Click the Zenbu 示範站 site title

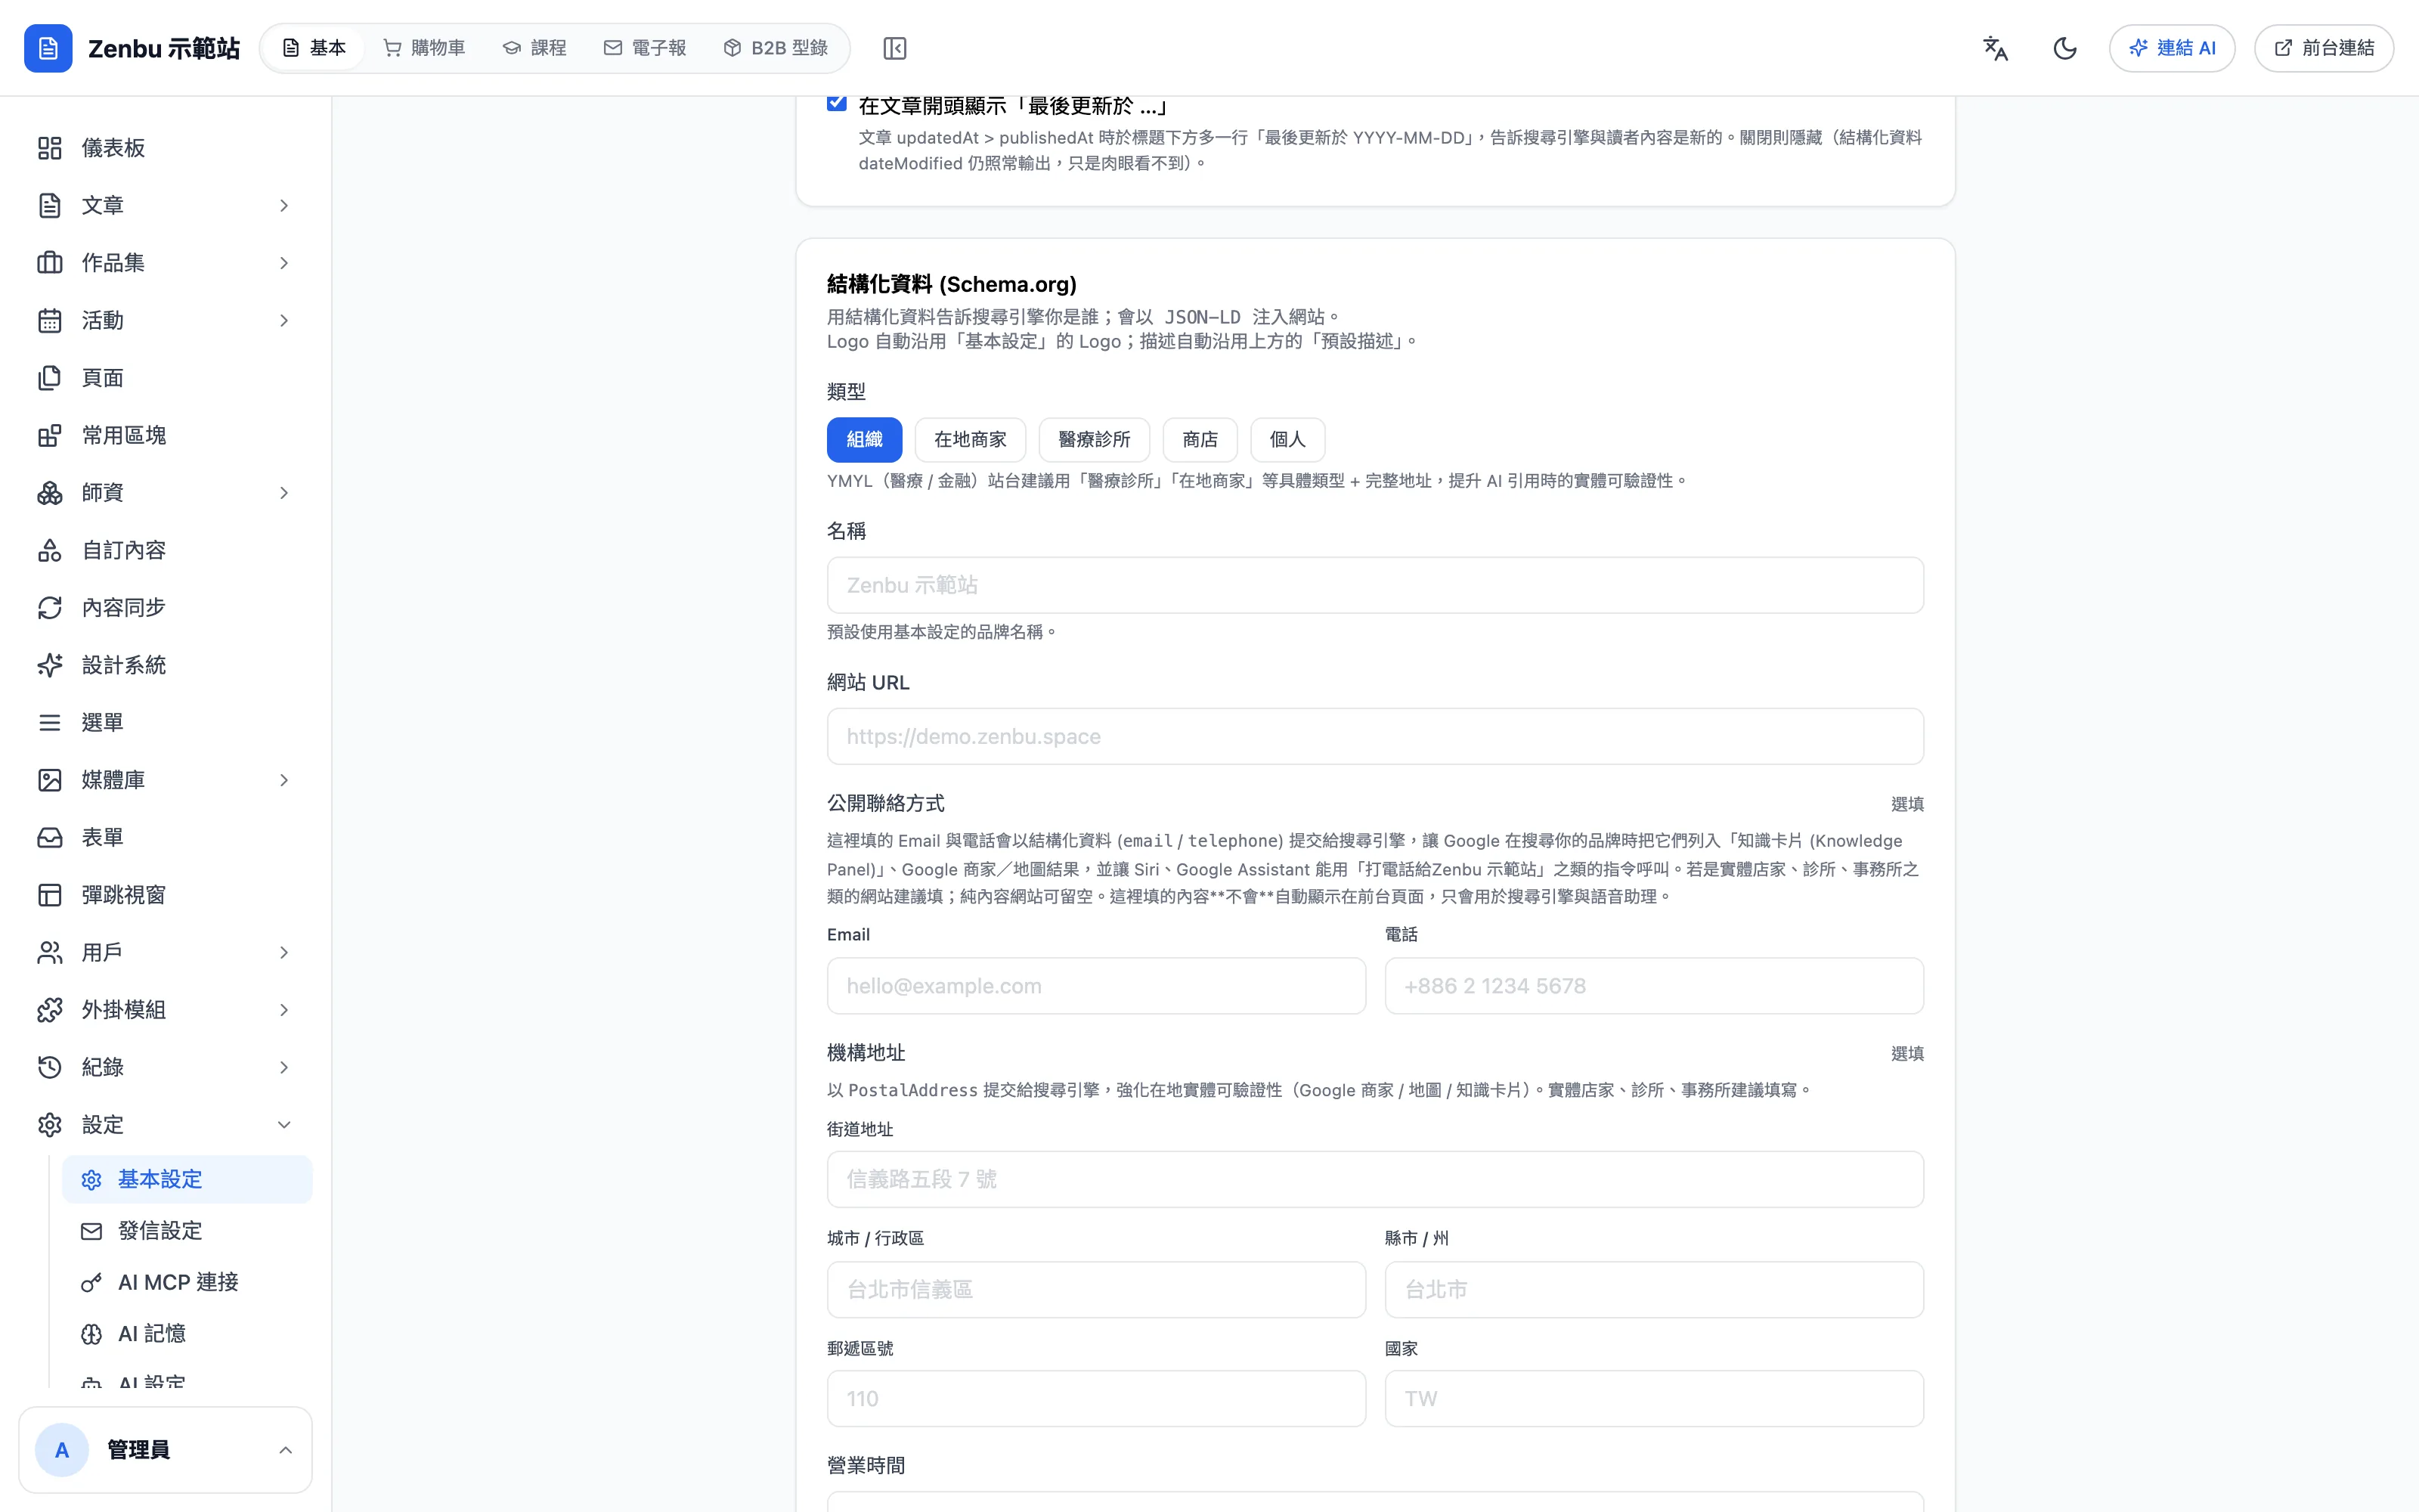click(164, 48)
